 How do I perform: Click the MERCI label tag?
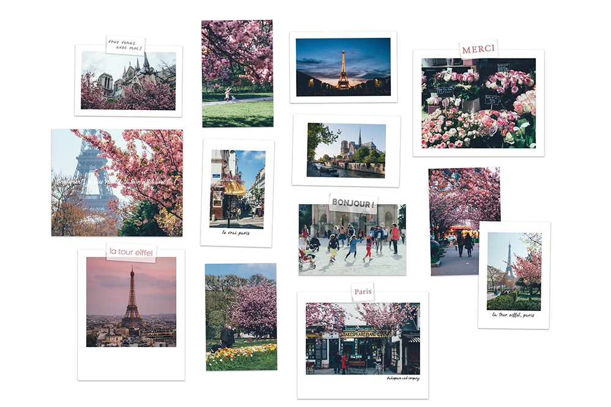click(x=479, y=49)
